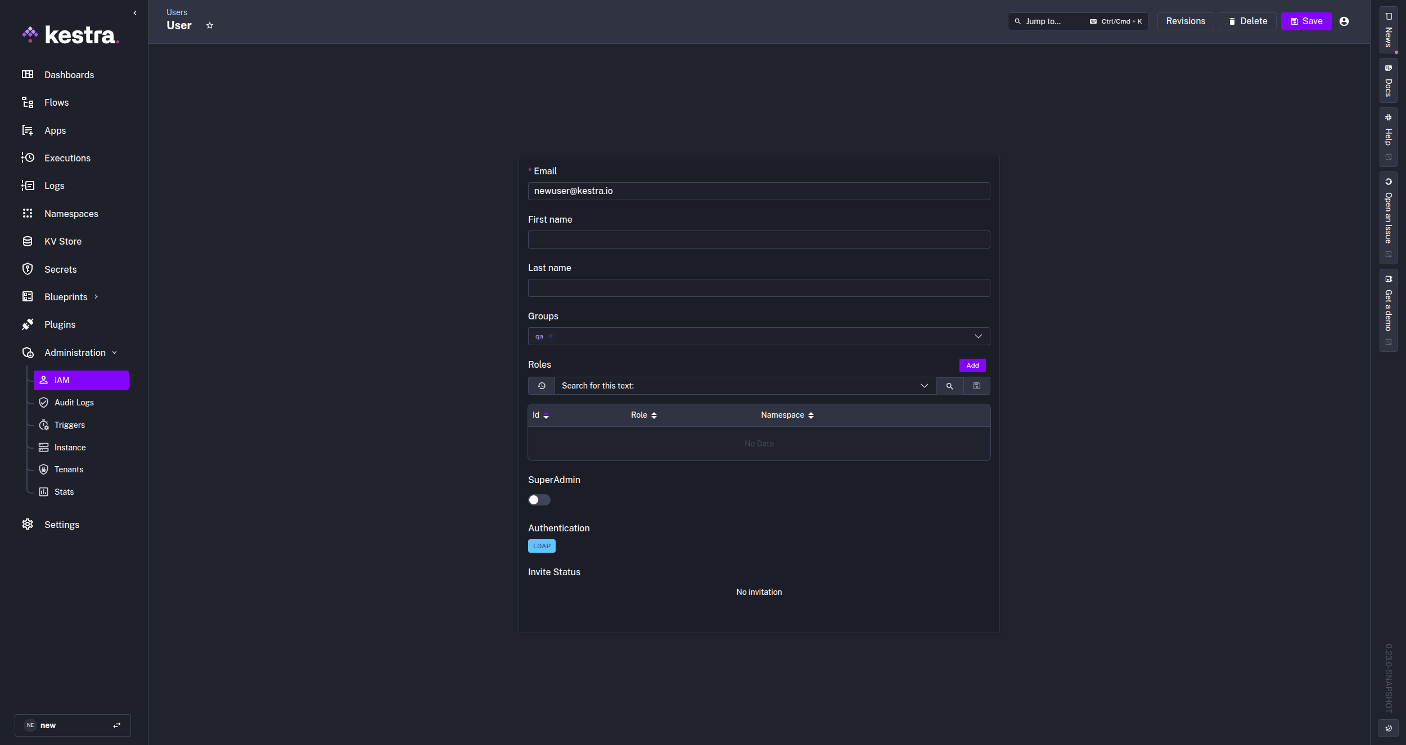Click the search magnifier icon in Roles filter
This screenshot has height=745, width=1406.
click(x=949, y=386)
